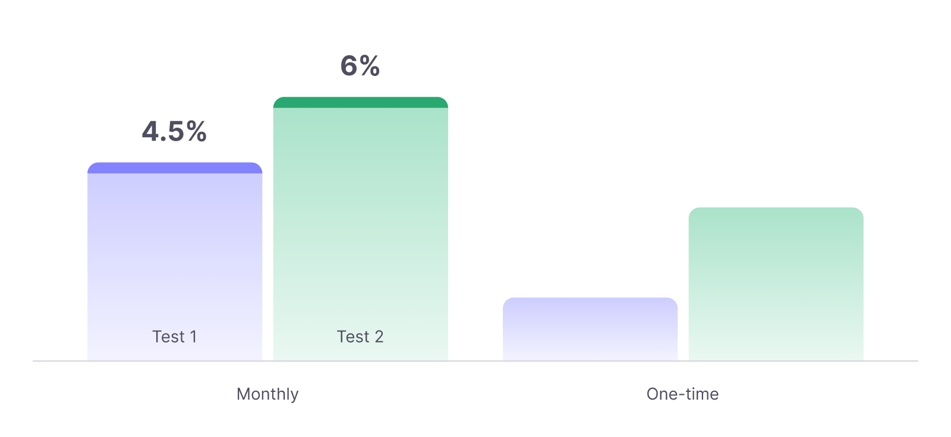Click the percent sign in 6%
The width and height of the screenshot is (951, 437).
point(370,66)
